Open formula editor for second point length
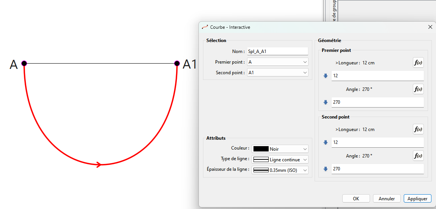Screen dimensions: 436x209 418,129
